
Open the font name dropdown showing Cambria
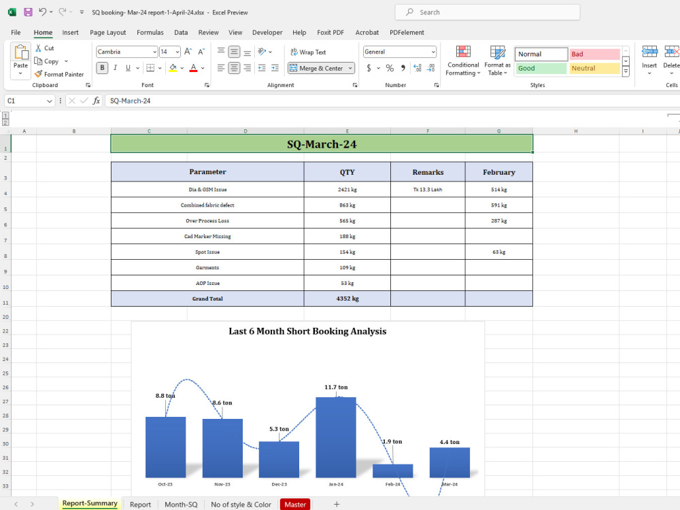(154, 52)
